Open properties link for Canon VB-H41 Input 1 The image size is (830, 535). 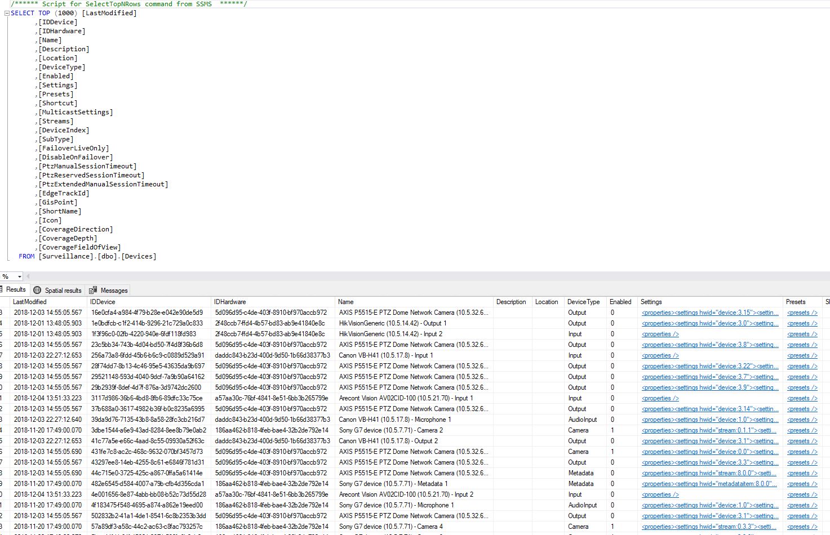pyautogui.click(x=660, y=355)
